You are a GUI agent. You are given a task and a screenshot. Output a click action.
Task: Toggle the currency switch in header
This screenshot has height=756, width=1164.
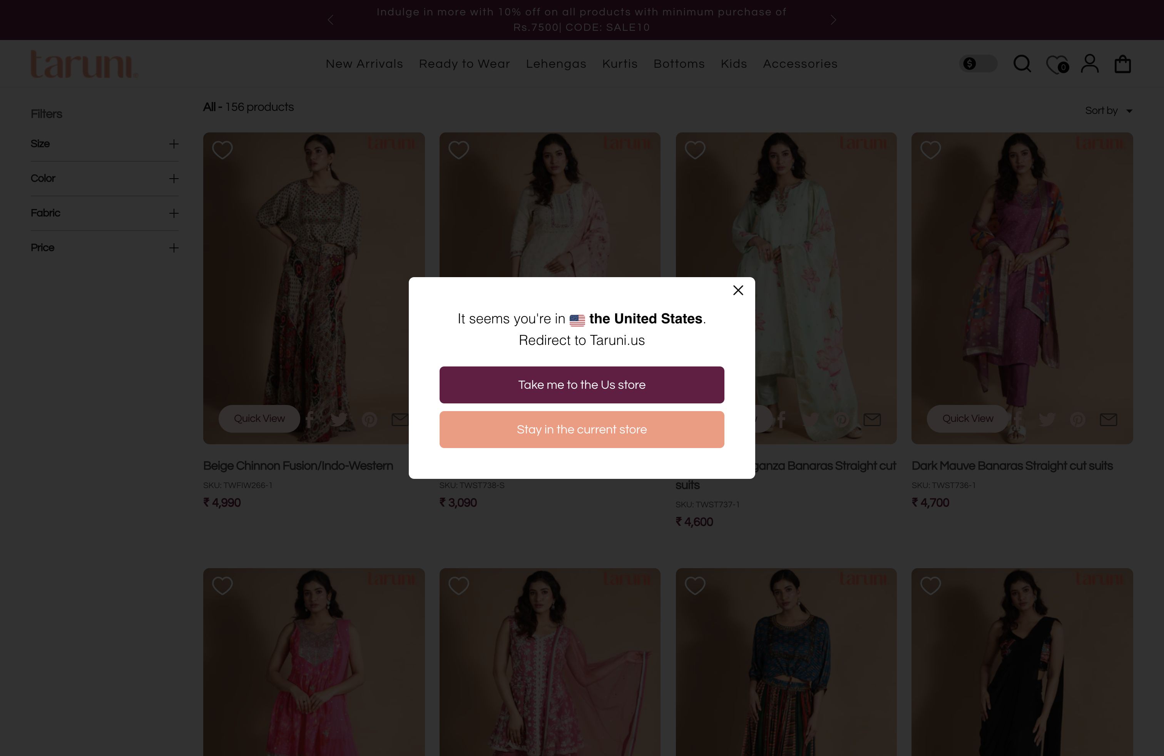[x=978, y=64]
